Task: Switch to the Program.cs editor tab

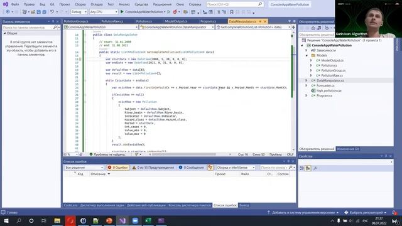Action: pos(208,21)
